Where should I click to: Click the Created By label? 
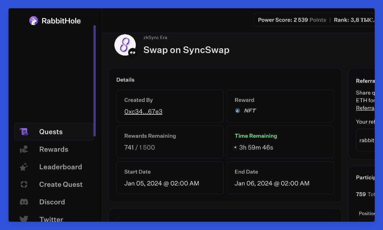pyautogui.click(x=139, y=100)
